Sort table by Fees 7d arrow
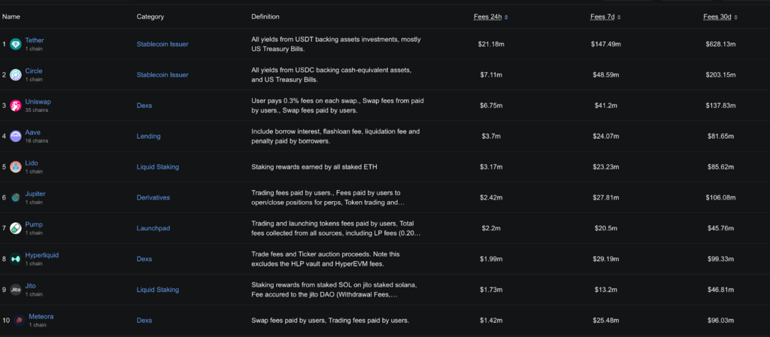The width and height of the screenshot is (770, 337). pyautogui.click(x=619, y=17)
